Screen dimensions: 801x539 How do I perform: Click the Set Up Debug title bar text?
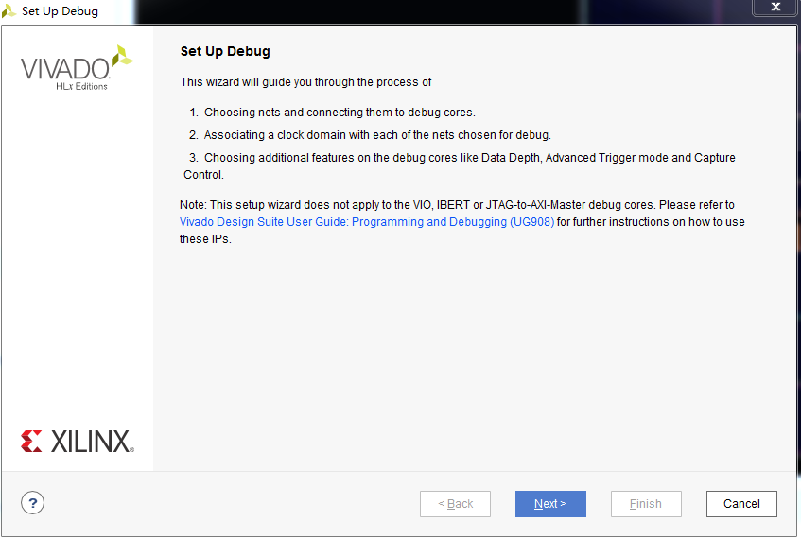(60, 11)
